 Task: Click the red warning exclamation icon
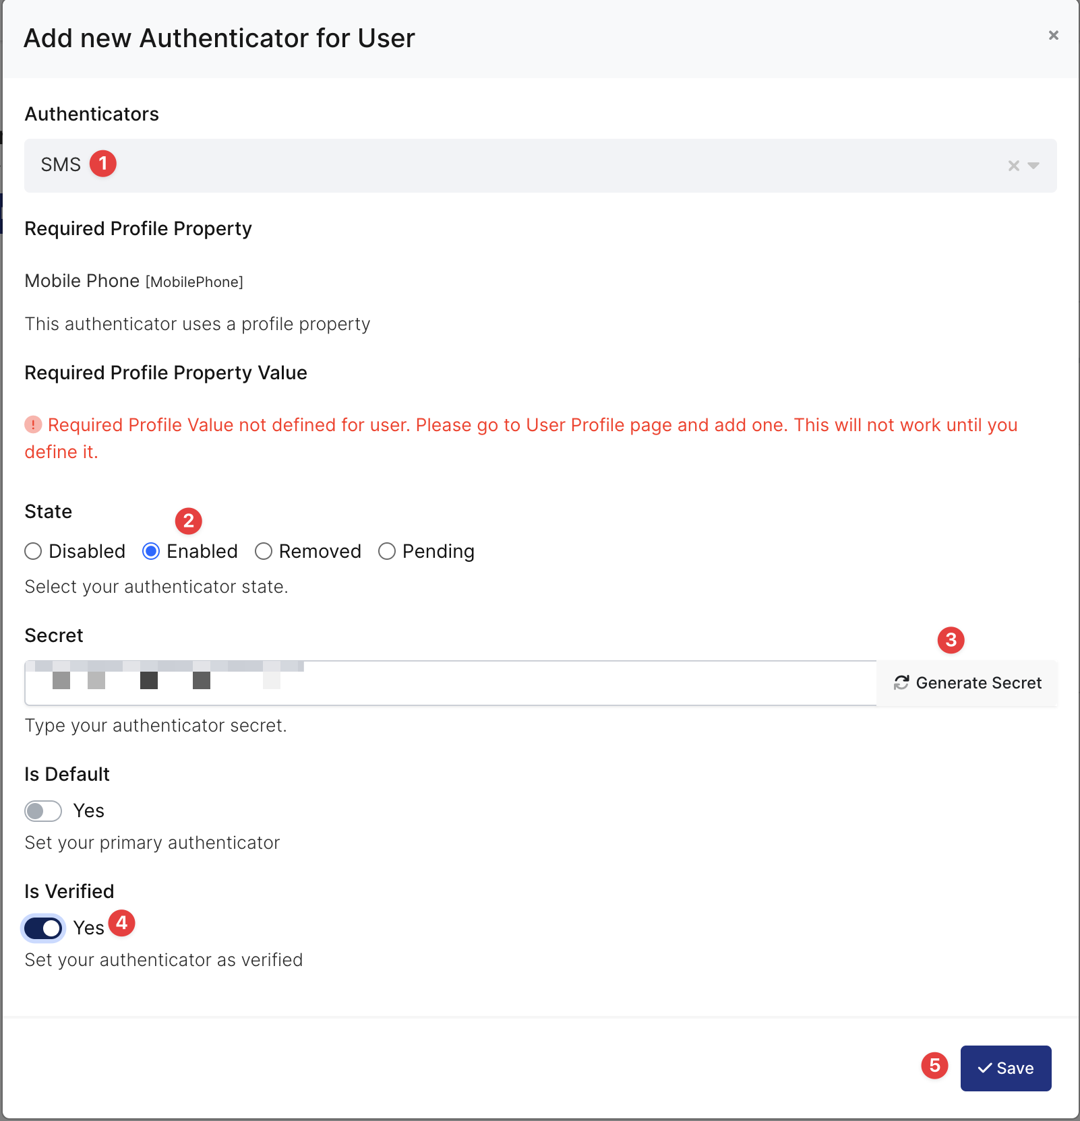pos(33,424)
